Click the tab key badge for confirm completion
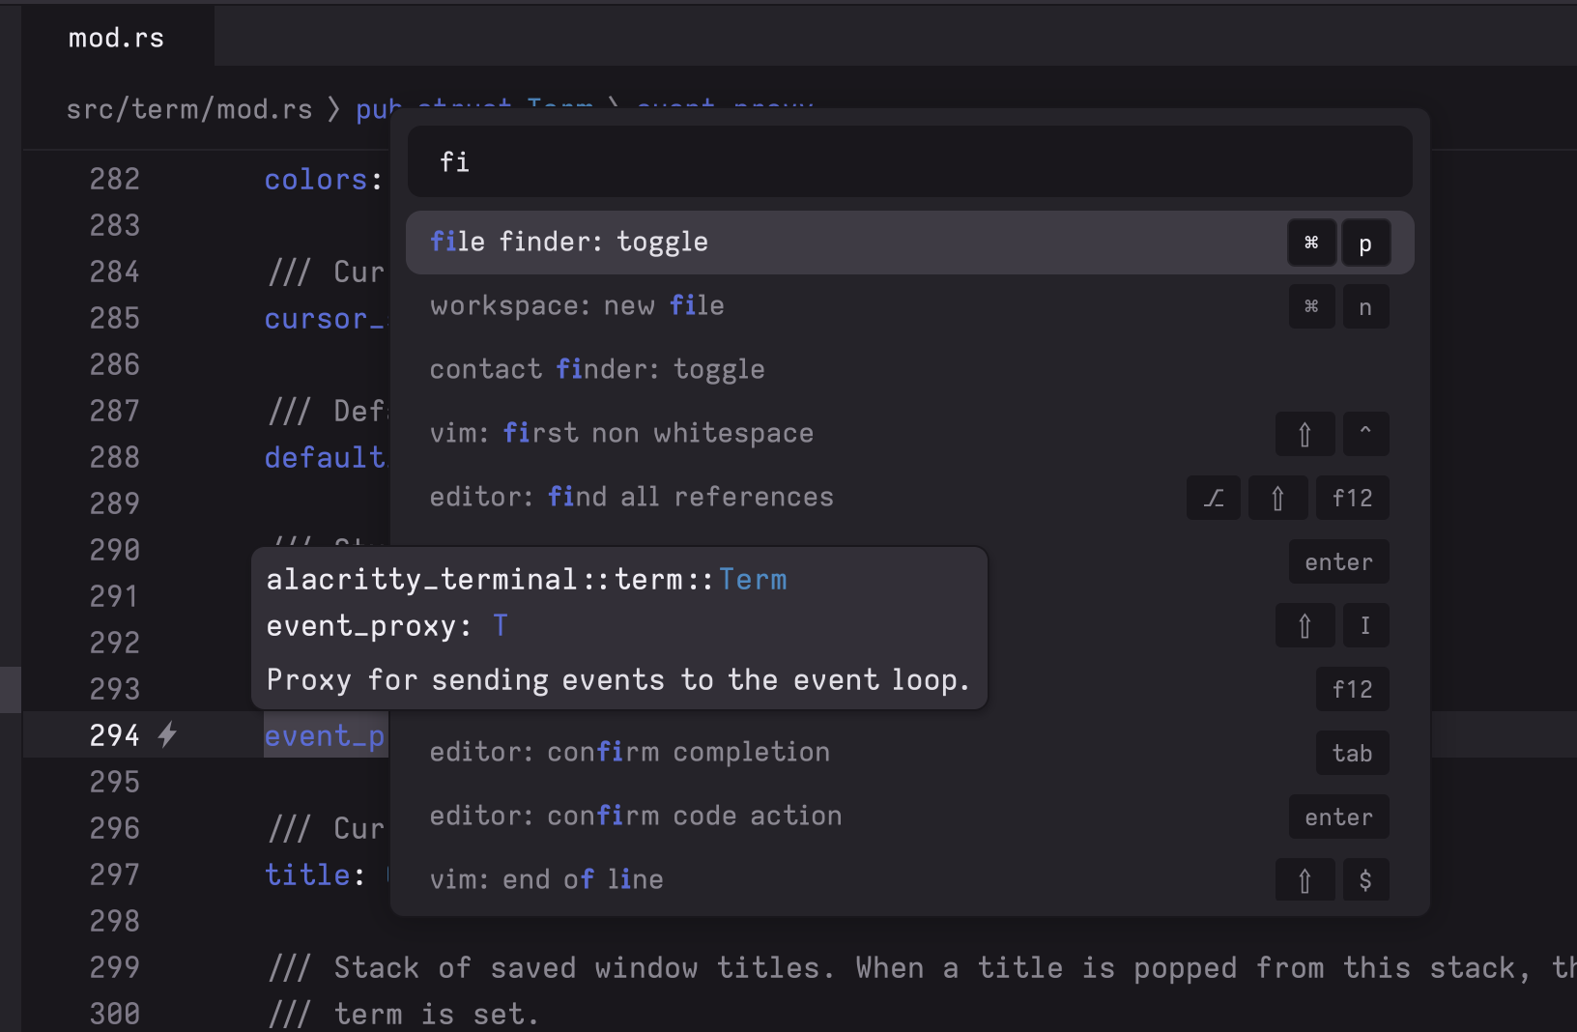 coord(1352,753)
